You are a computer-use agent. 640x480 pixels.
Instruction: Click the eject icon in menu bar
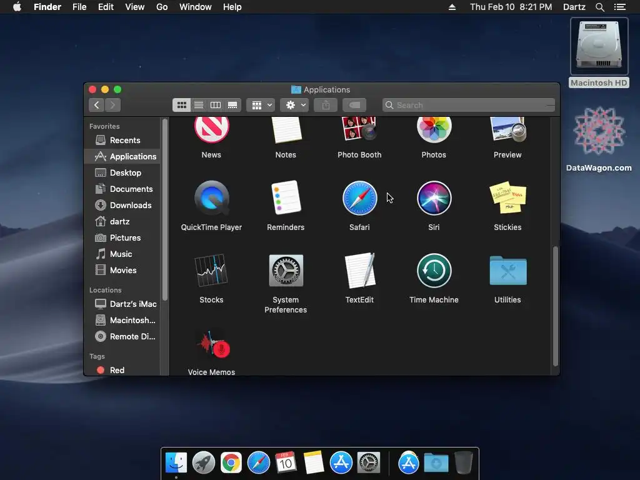click(x=452, y=7)
